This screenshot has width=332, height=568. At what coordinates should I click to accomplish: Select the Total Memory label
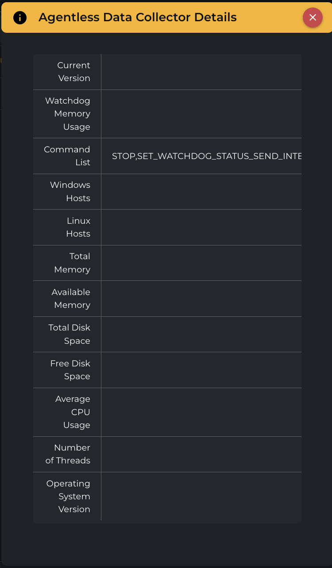coord(73,263)
